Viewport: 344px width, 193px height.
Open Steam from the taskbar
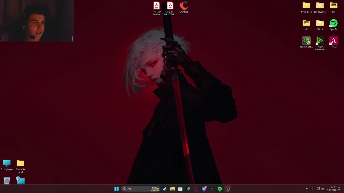(x=164, y=189)
